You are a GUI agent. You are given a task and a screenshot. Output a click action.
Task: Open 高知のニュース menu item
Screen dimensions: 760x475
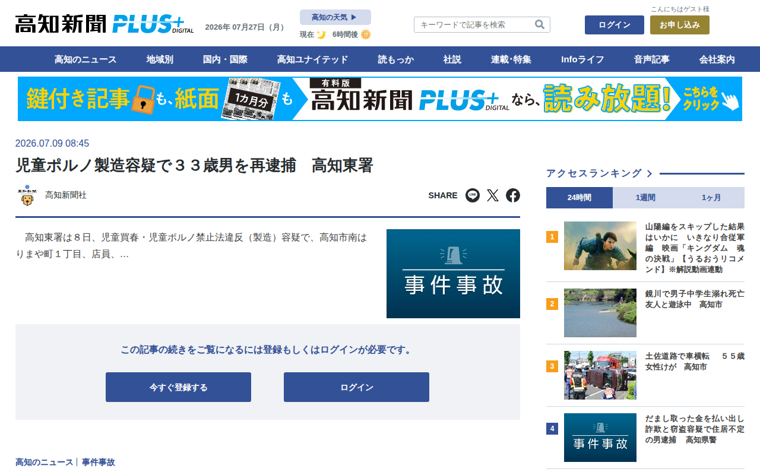tap(85, 59)
